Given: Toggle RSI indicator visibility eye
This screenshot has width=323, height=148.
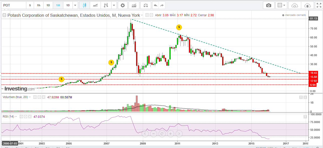Looking at the screenshot, I should click(21, 117).
